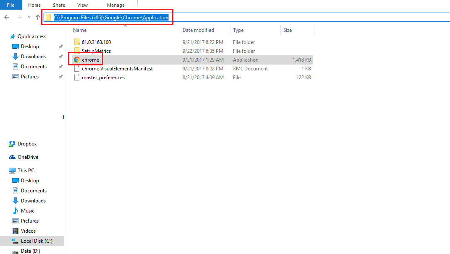The height and width of the screenshot is (254, 450).
Task: Open the Manage ribbon tab
Action: click(116, 5)
